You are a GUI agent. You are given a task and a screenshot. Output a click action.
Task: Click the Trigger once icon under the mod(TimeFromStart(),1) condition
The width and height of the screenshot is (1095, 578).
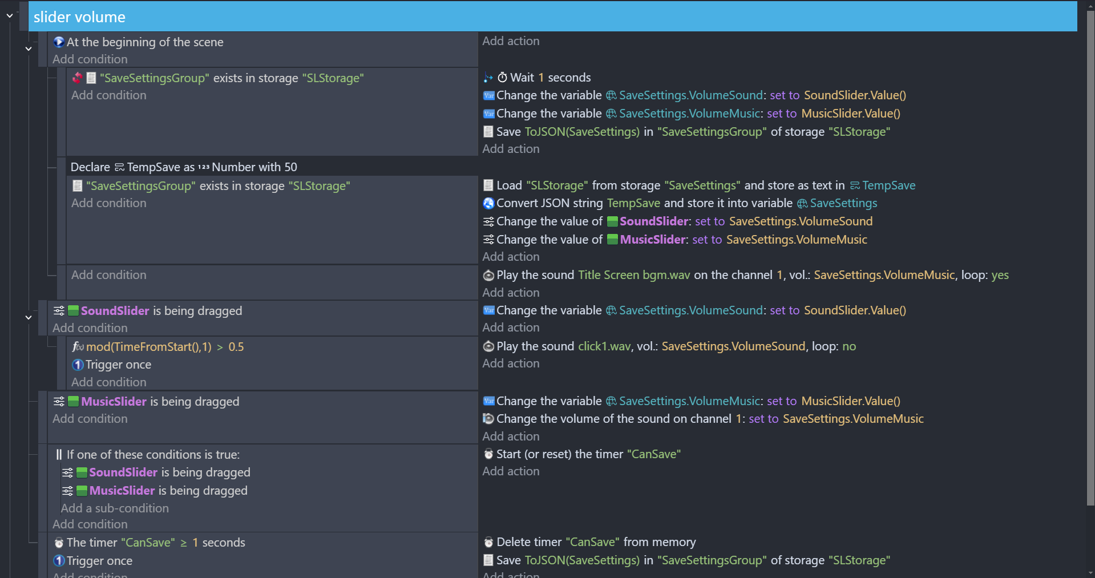pos(78,365)
